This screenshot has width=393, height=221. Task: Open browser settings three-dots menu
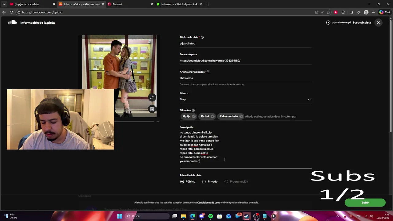[373, 12]
